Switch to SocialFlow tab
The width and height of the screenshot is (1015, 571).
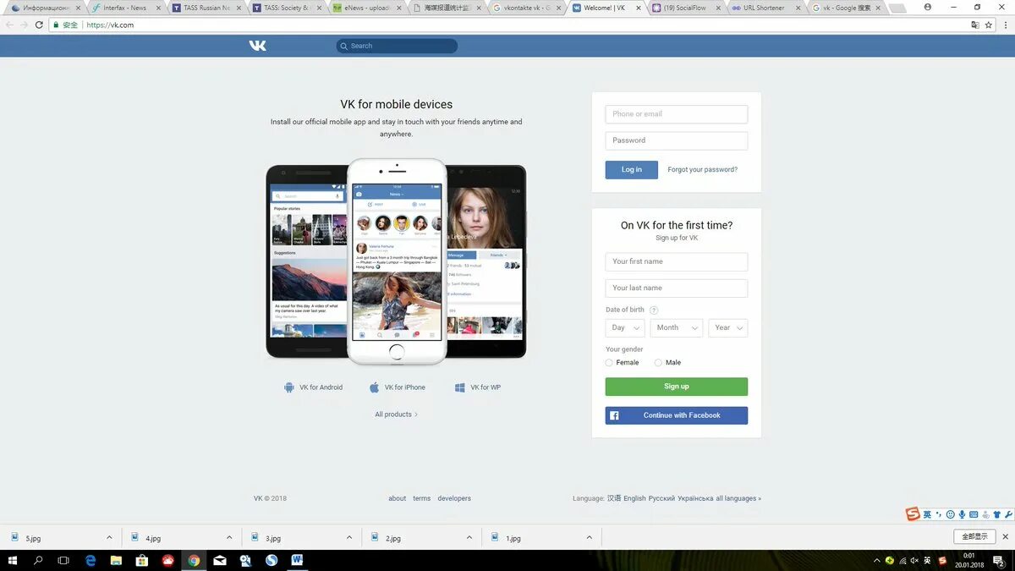(x=685, y=8)
